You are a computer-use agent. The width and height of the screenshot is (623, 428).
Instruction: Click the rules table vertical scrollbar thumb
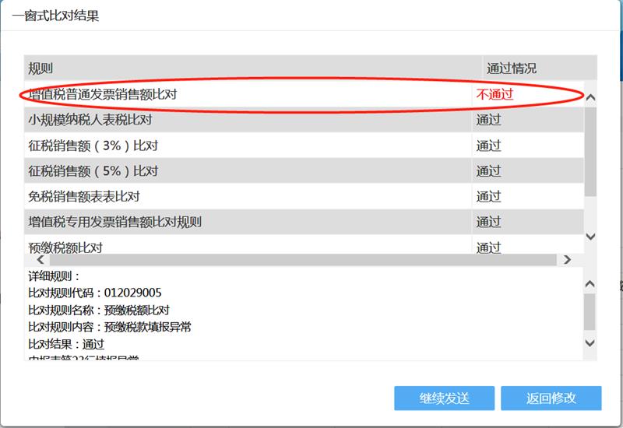(590, 148)
